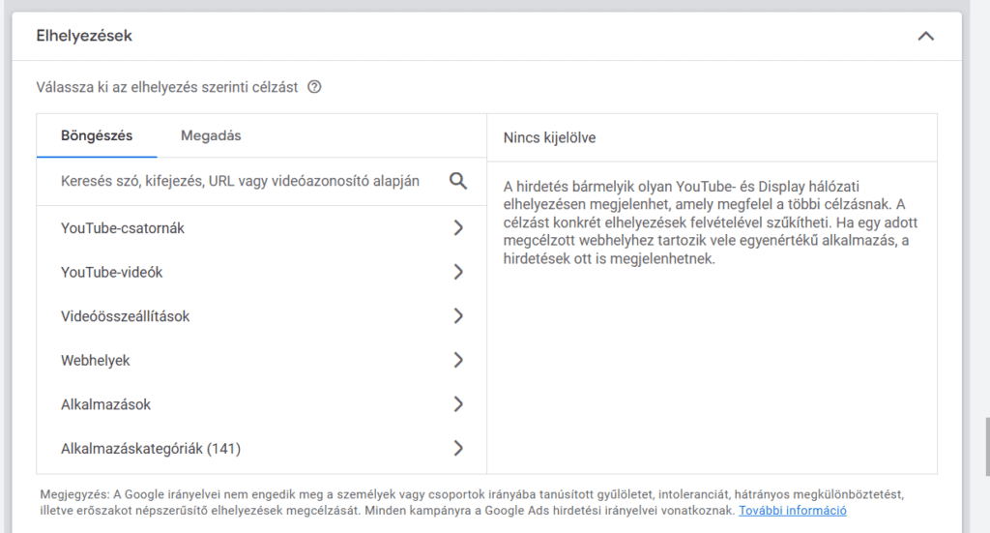
Task: Switch to the Megadás tab
Action: (x=211, y=136)
